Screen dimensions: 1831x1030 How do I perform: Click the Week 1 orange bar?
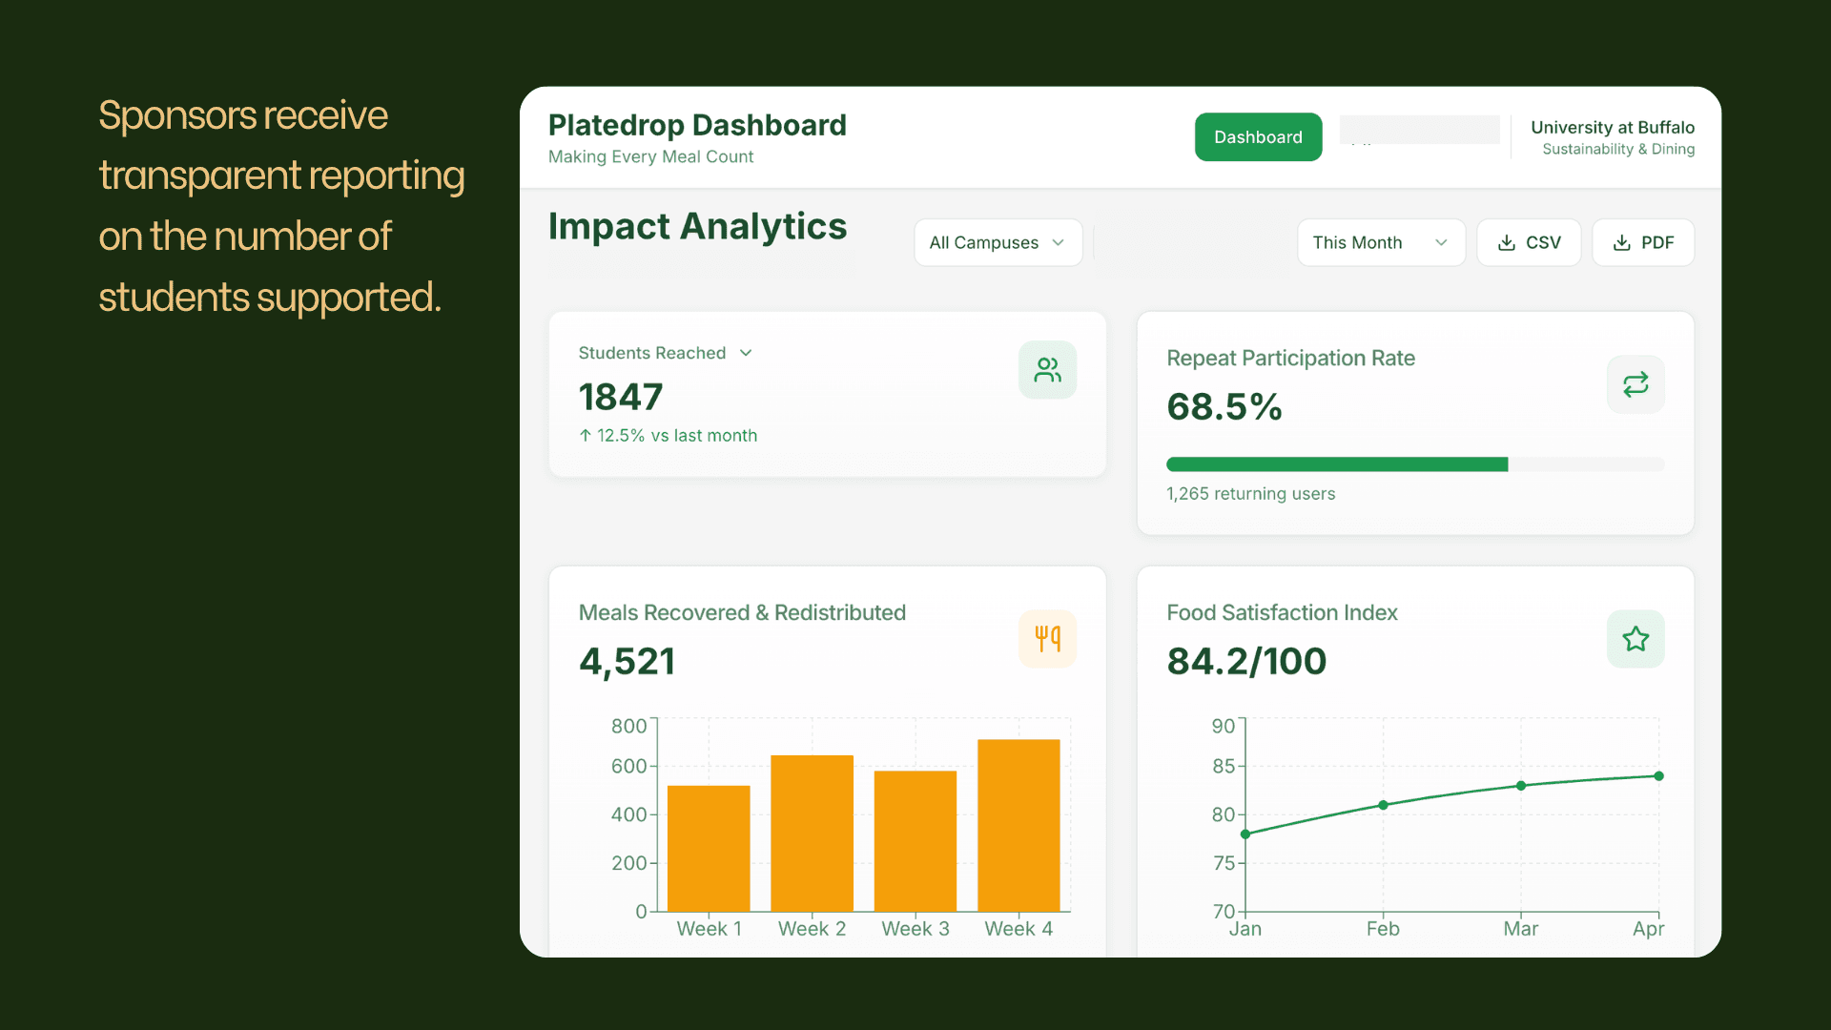tap(709, 848)
